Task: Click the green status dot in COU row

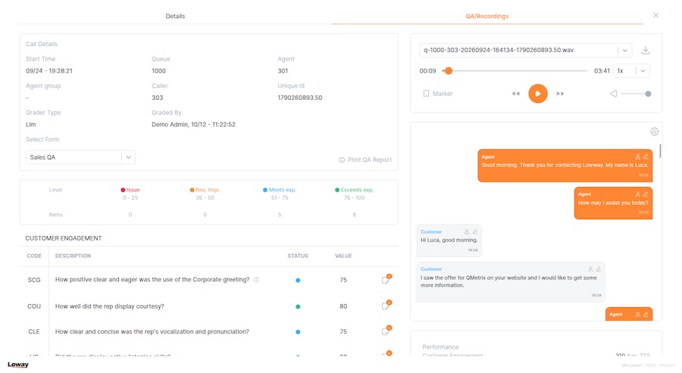Action: point(298,306)
